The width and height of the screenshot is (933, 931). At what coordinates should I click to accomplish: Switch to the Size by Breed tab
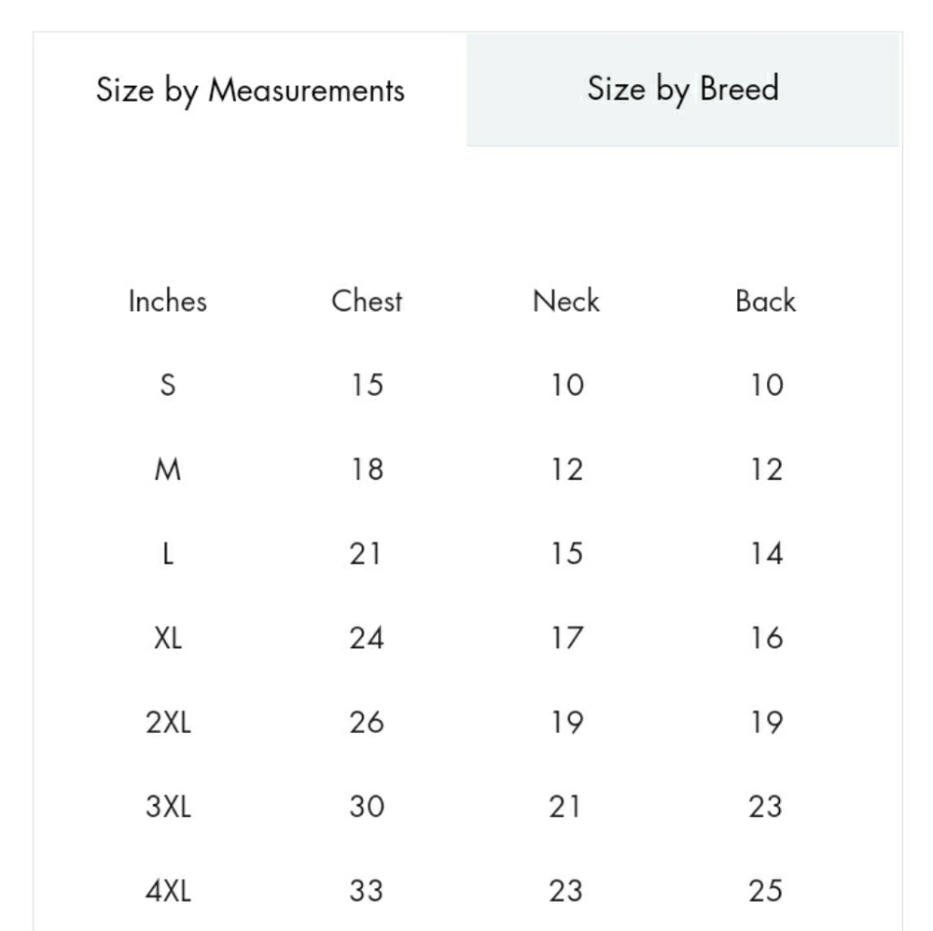coord(683,90)
